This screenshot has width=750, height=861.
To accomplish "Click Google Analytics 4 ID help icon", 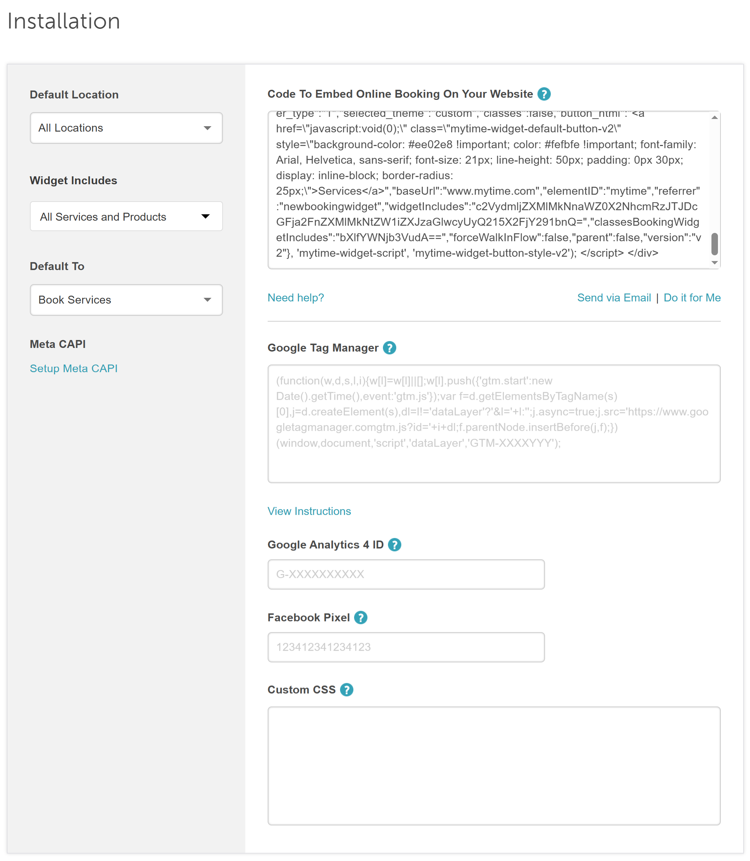I will [x=394, y=545].
